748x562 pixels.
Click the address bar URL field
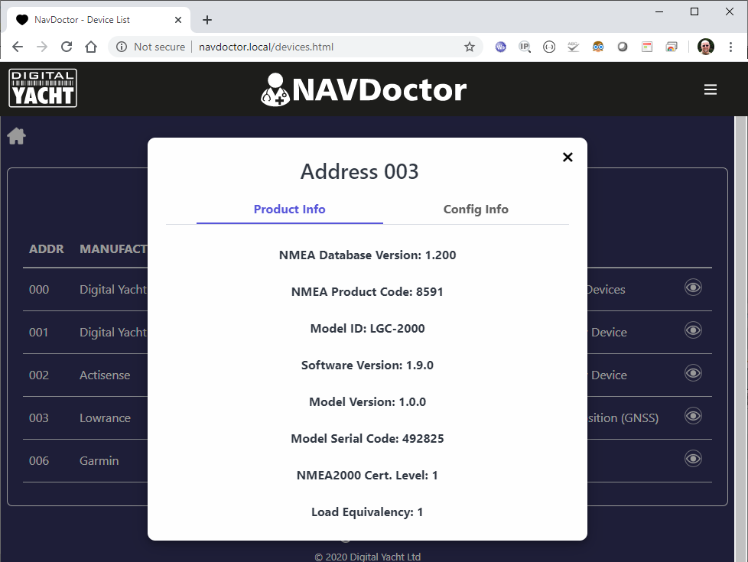point(306,47)
